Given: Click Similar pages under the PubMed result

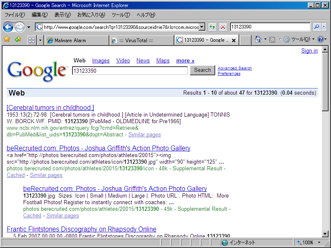Looking at the screenshot, I should [144, 135].
